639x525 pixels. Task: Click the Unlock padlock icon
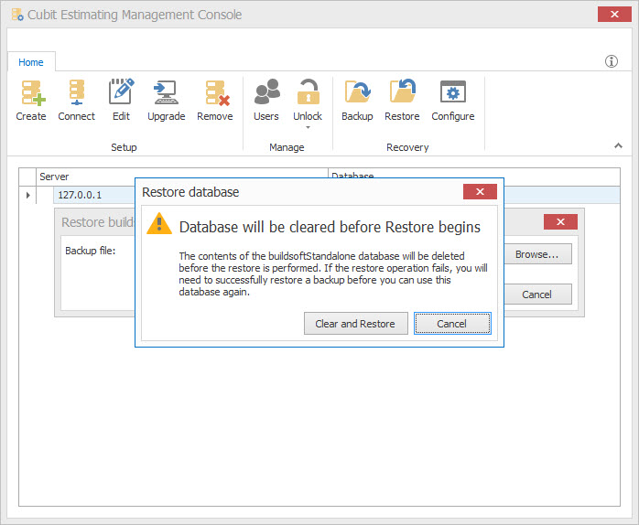[309, 93]
